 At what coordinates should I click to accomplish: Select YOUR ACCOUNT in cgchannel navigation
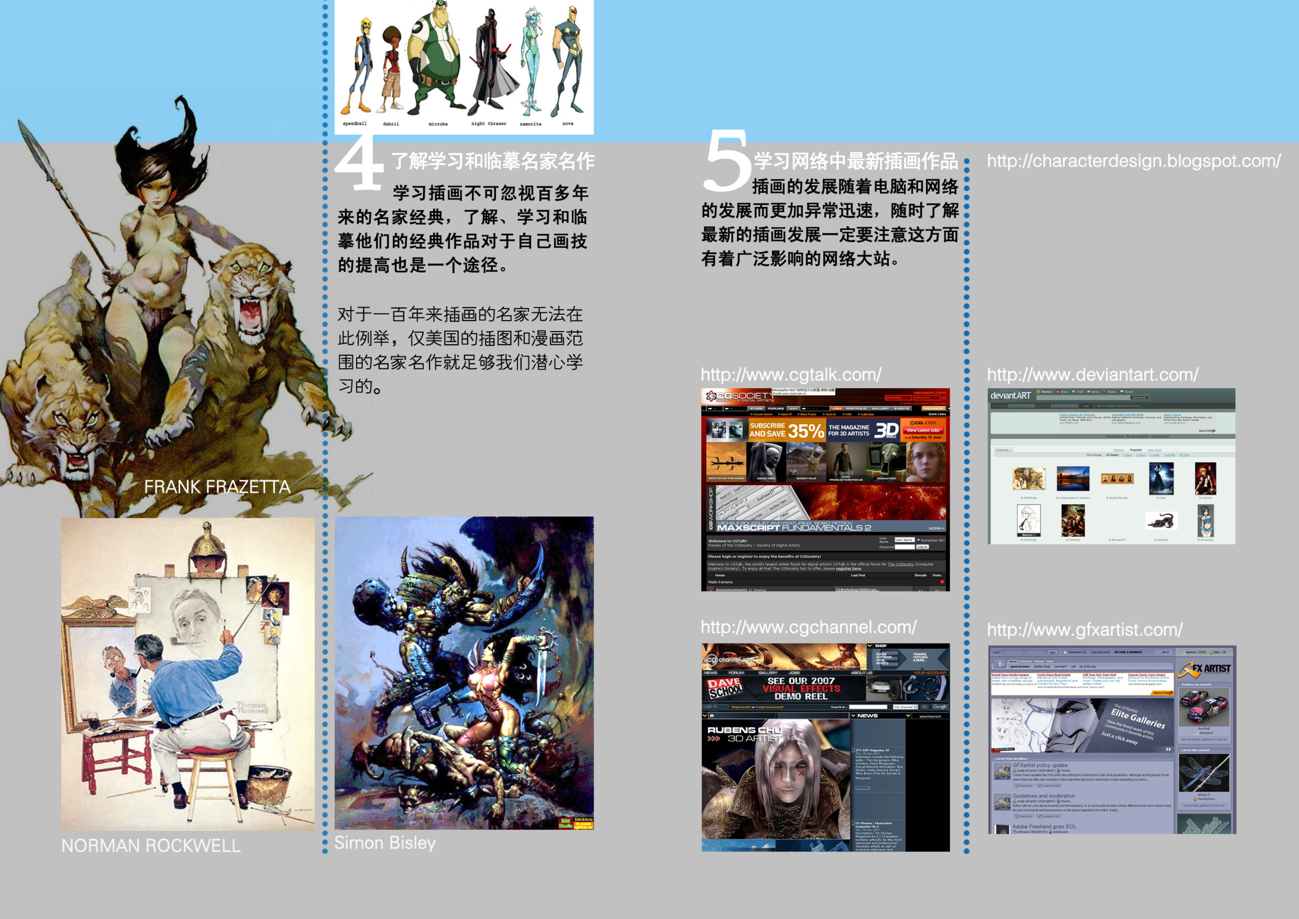930,673
